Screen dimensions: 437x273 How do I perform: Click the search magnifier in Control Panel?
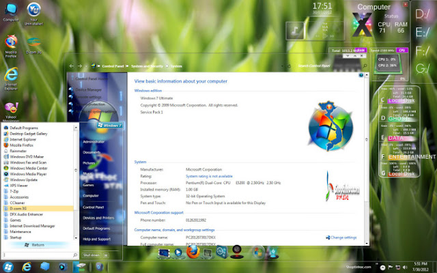365,66
